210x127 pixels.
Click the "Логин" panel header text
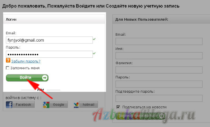(x=11, y=19)
